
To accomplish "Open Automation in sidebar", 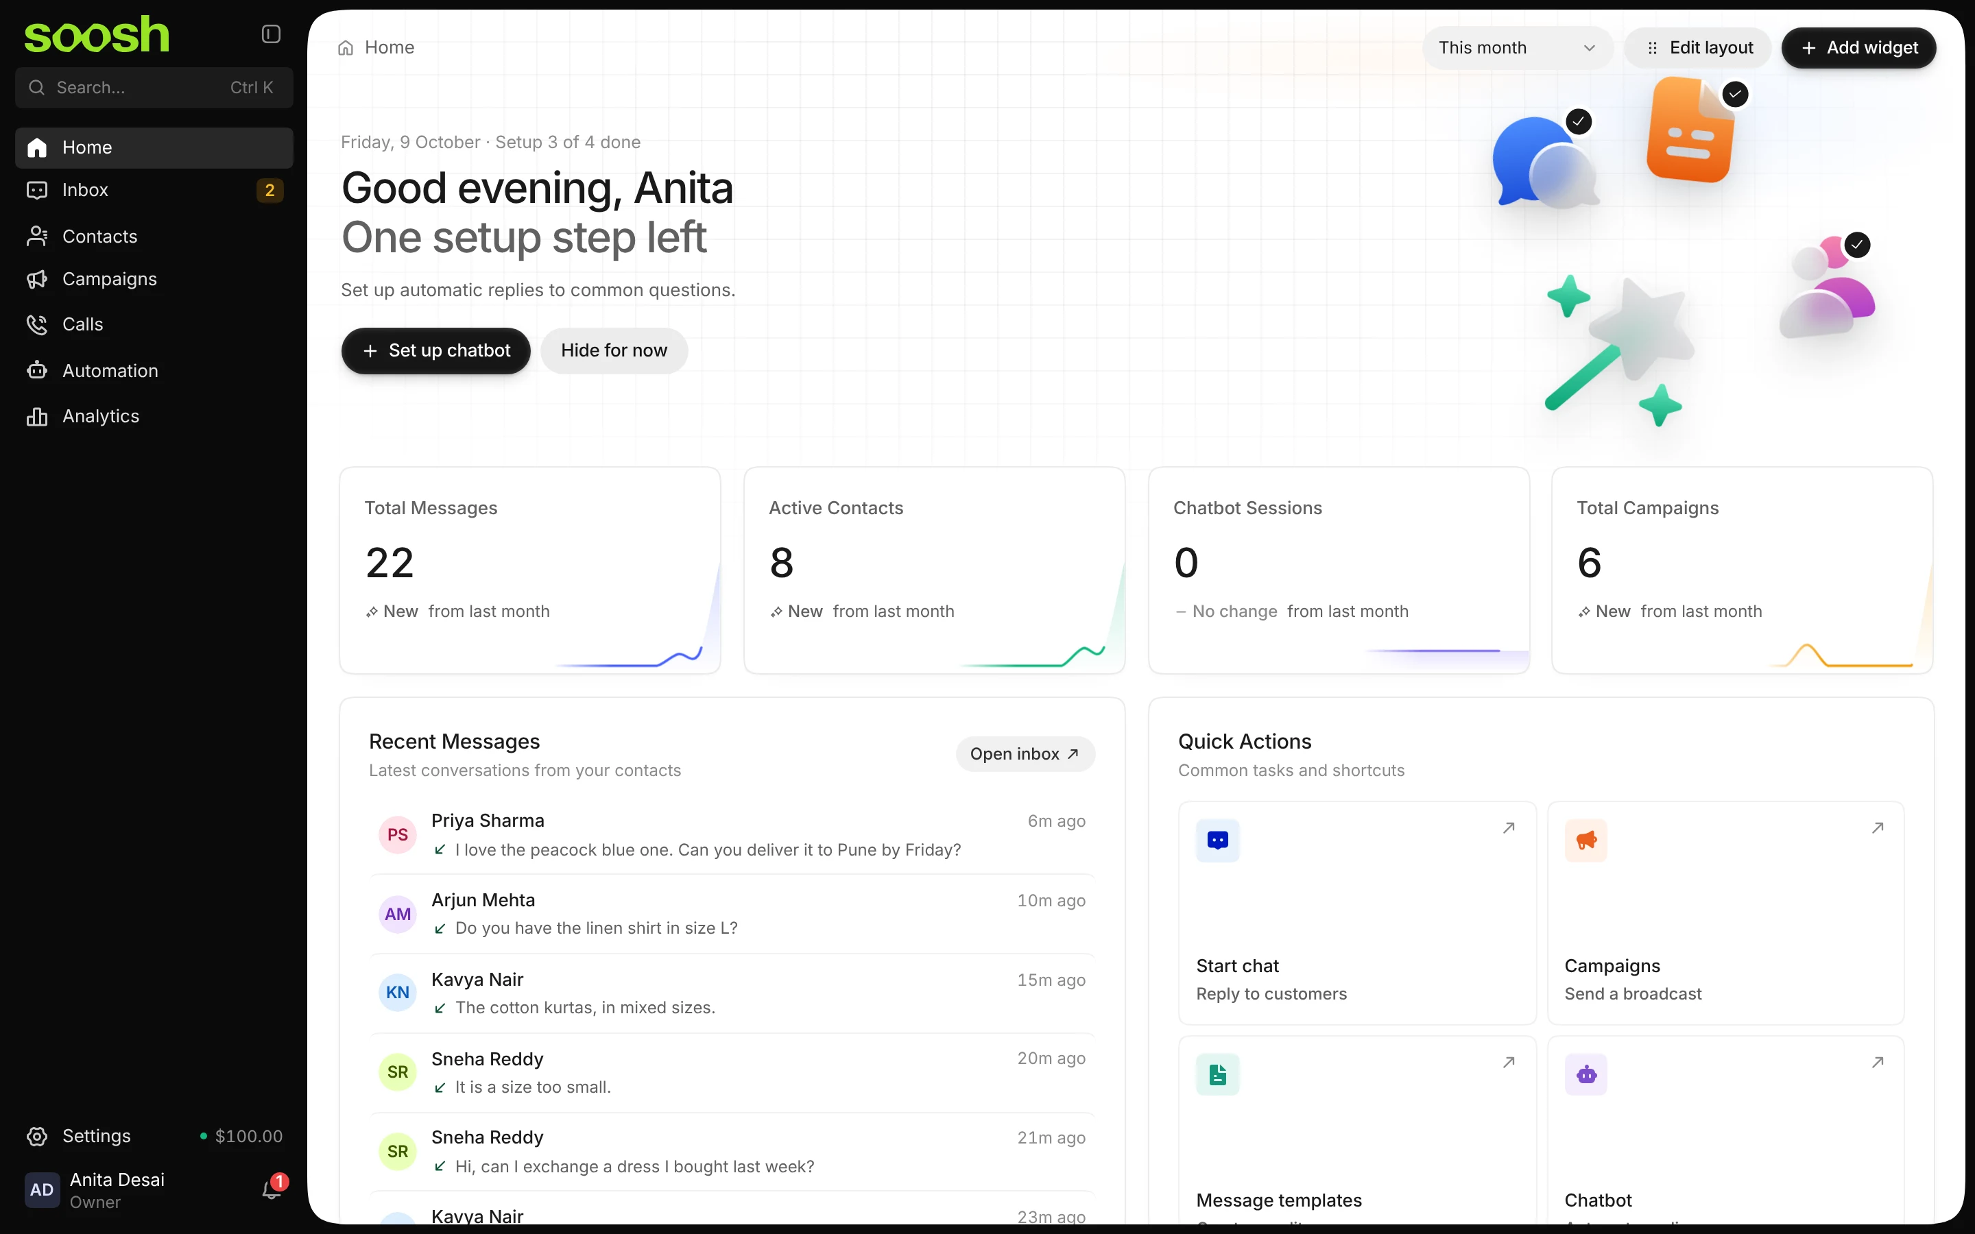I will pos(154,370).
